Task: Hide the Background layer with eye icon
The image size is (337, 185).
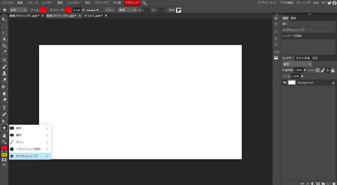Action: point(285,82)
